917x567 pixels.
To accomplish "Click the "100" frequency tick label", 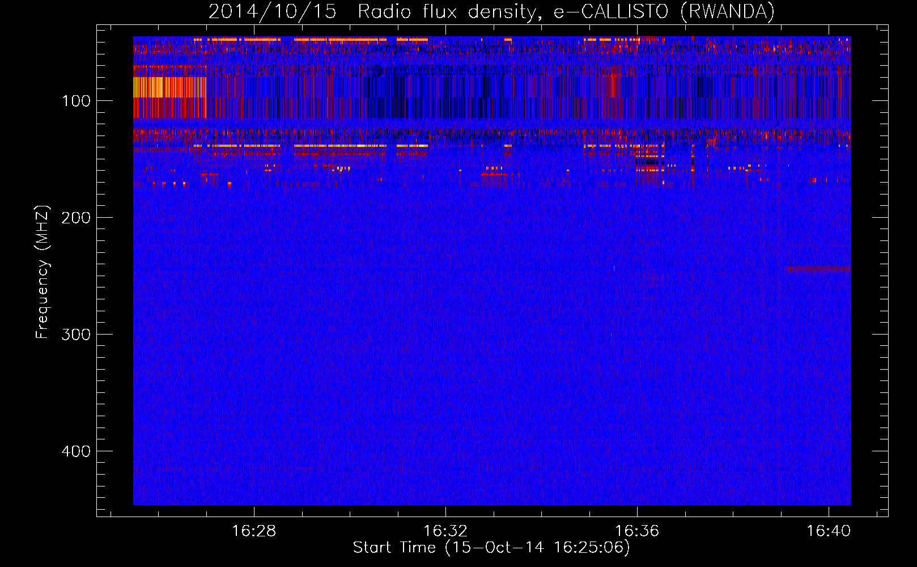I will tap(77, 101).
